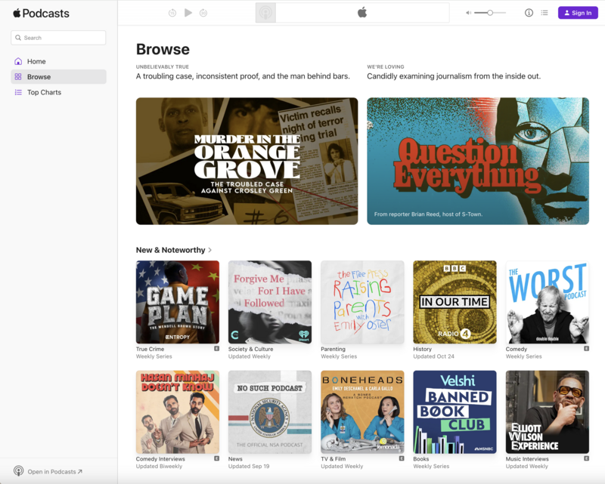Go to Home in the sidebar

[x=59, y=61]
